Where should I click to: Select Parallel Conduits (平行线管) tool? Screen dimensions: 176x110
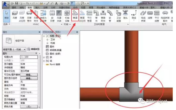[157, 16]
